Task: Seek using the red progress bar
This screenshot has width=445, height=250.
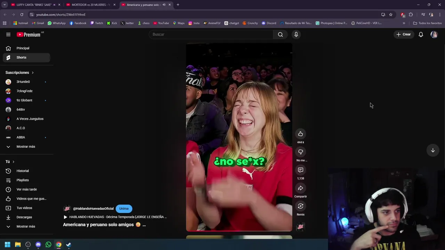Action: pyautogui.click(x=239, y=231)
